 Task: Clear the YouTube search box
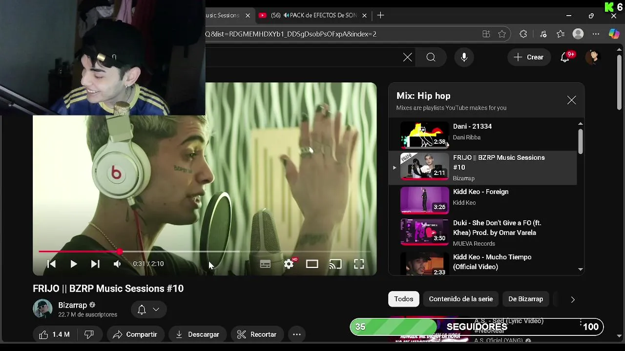[x=407, y=57]
